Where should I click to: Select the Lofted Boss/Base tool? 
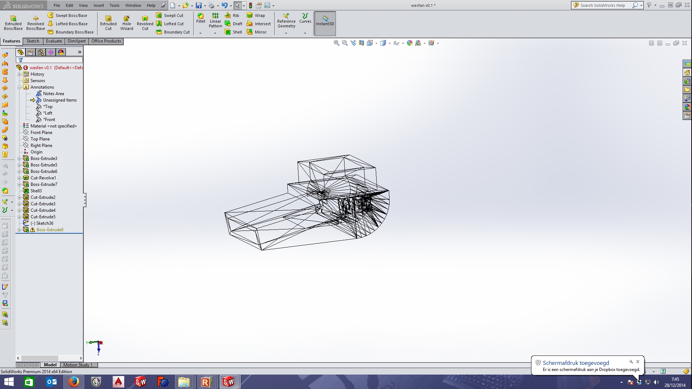[68, 24]
